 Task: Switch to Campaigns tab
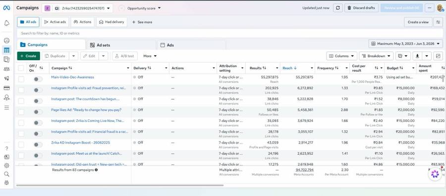[51, 45]
